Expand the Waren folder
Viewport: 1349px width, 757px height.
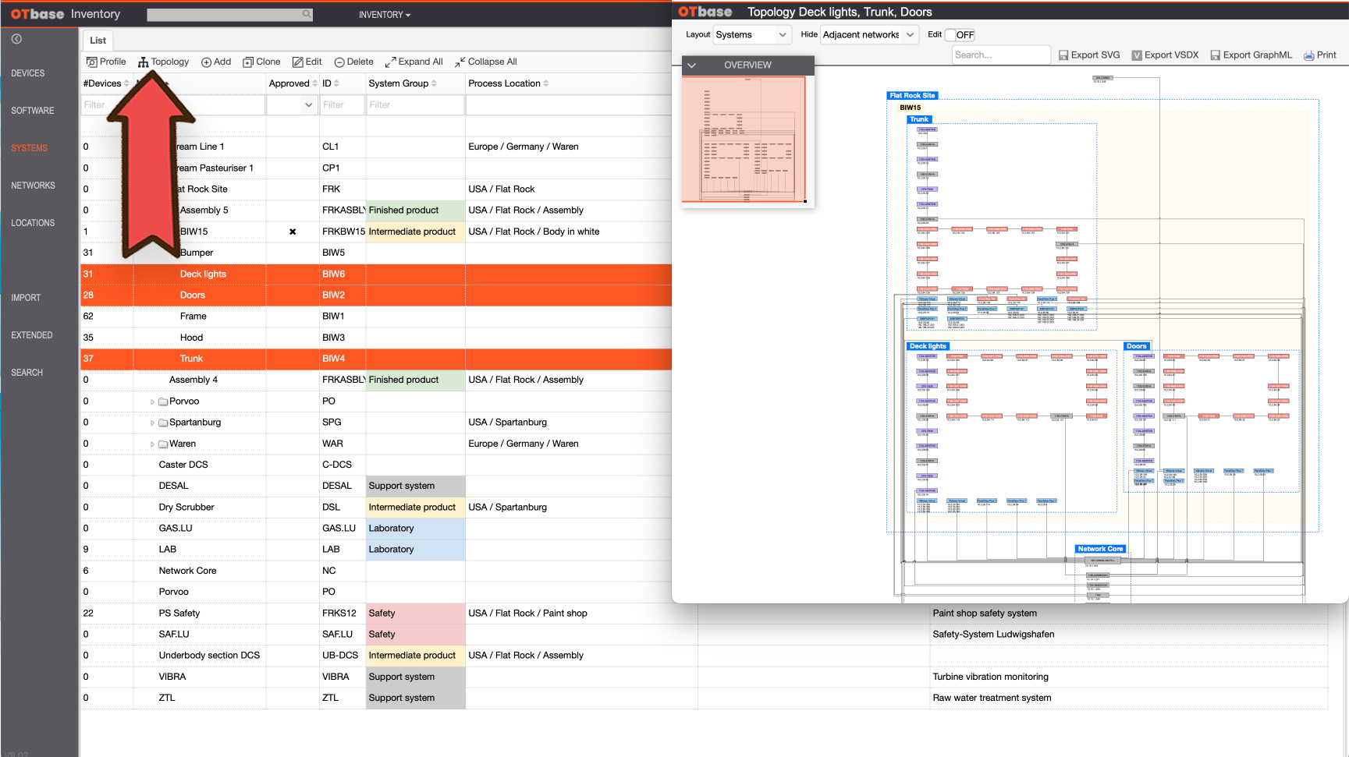[x=152, y=444]
